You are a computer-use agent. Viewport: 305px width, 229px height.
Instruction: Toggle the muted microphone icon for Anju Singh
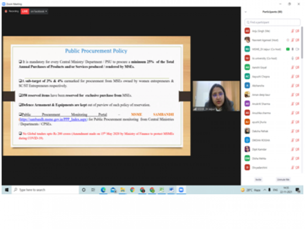click(x=293, y=31)
